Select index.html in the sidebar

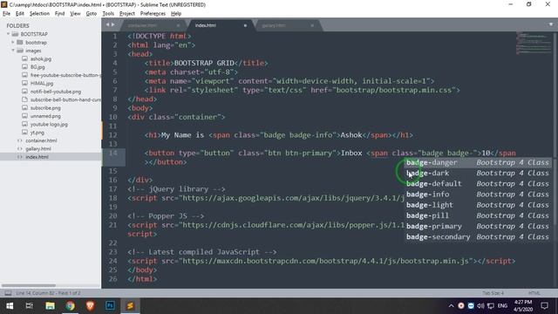click(x=37, y=157)
